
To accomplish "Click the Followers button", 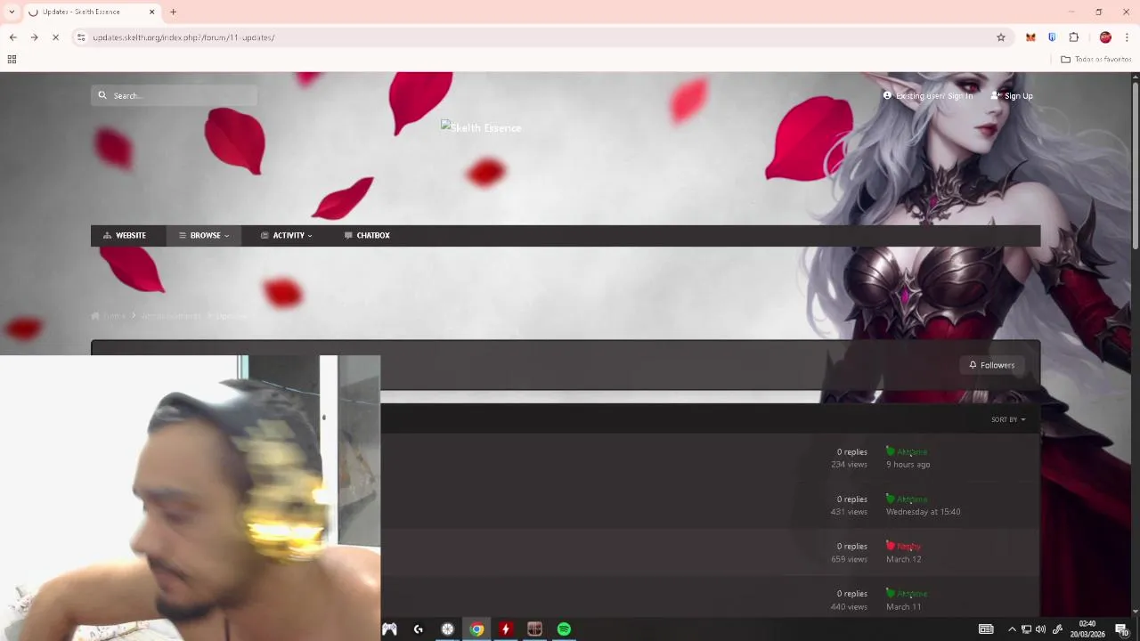I will tap(991, 365).
